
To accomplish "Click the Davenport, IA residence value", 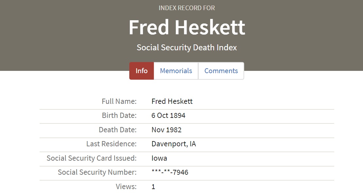I will click(173, 144).
